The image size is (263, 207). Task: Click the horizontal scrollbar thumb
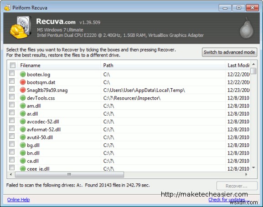pyautogui.click(x=69, y=175)
